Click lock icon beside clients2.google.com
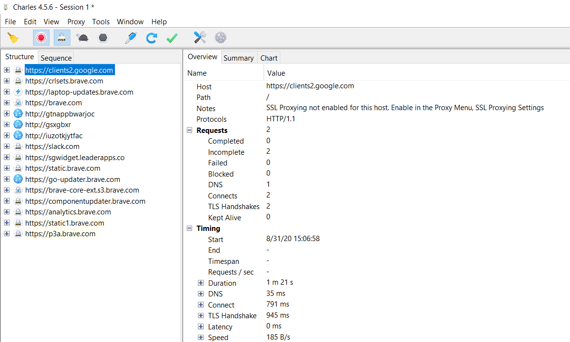The image size is (570, 342). pos(18,70)
